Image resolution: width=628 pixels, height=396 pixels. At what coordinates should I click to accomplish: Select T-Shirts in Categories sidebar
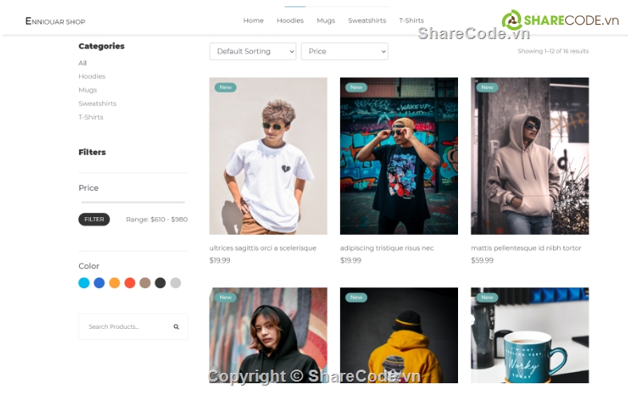pos(91,117)
